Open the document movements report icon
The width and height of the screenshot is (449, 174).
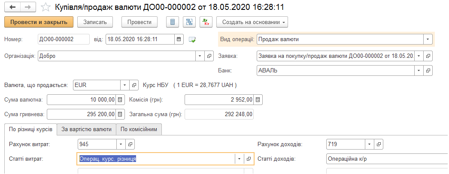point(173,22)
